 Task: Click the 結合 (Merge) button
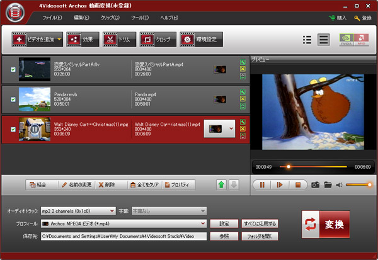pyautogui.click(x=42, y=185)
